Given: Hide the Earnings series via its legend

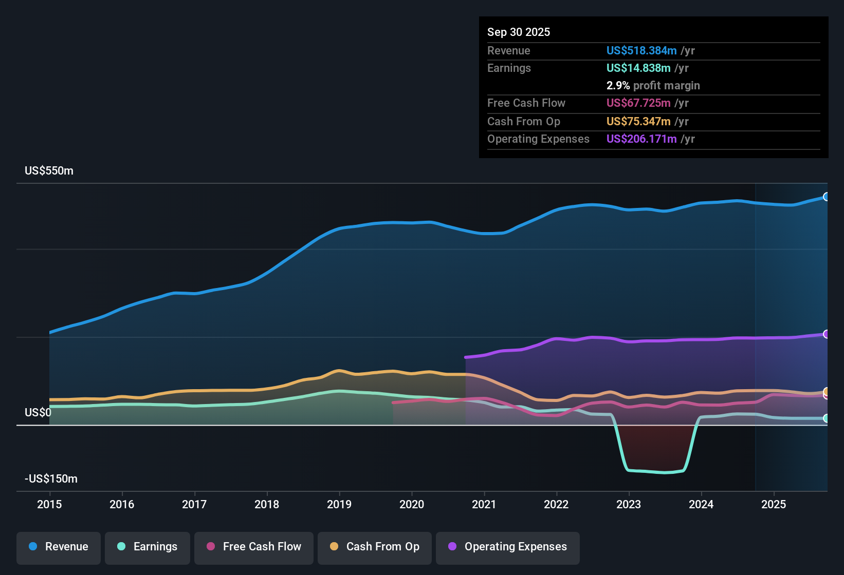Looking at the screenshot, I should (x=148, y=547).
